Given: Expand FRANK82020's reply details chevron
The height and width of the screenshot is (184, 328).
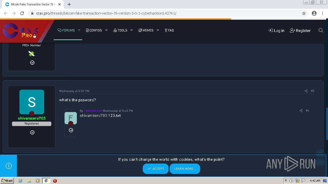Looking at the screenshot, I should (71, 130).
